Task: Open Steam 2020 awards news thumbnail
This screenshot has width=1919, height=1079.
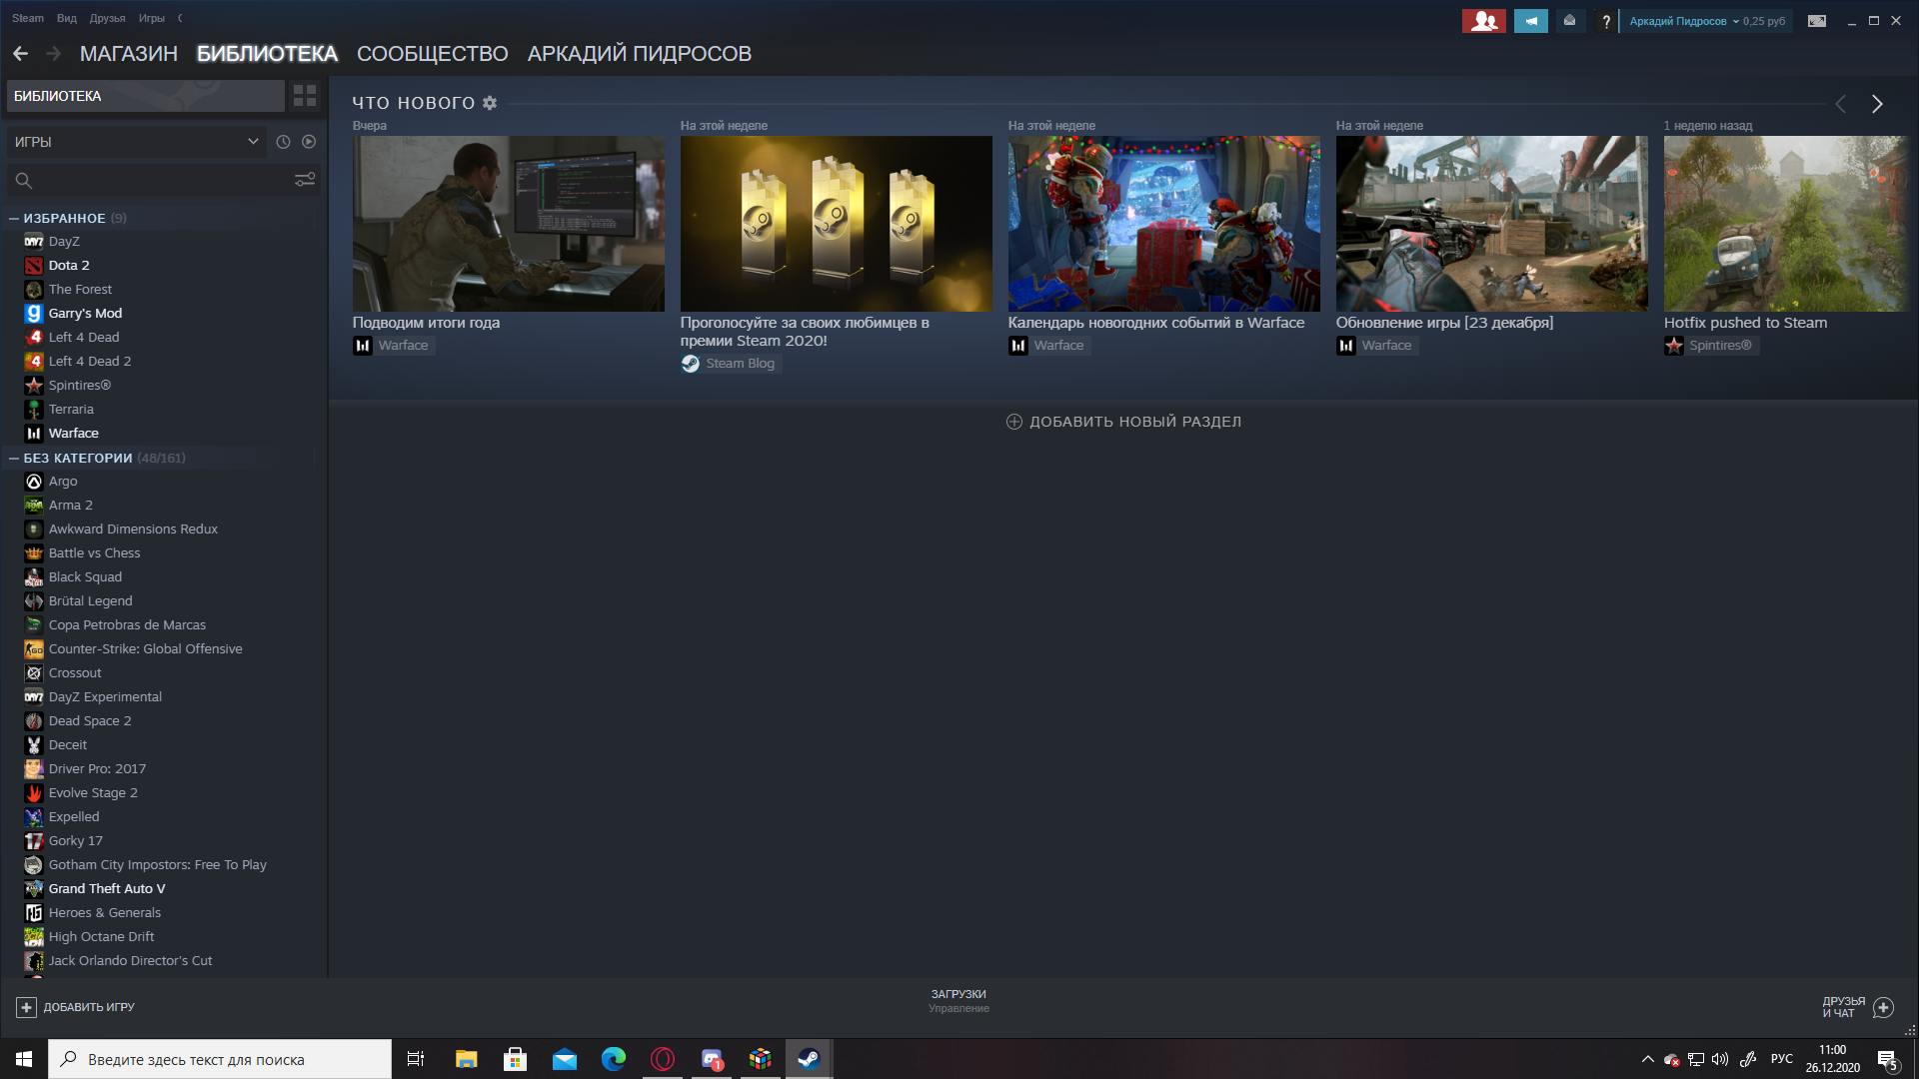Action: coord(837,224)
